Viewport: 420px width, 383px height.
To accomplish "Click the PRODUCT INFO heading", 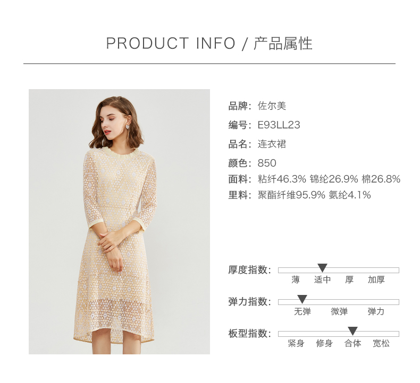I will [x=171, y=43].
